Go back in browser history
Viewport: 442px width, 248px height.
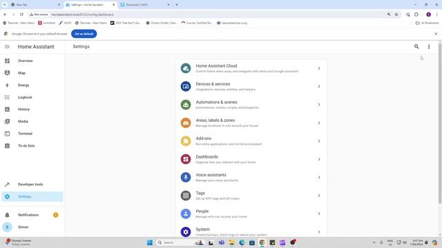pos(5,14)
